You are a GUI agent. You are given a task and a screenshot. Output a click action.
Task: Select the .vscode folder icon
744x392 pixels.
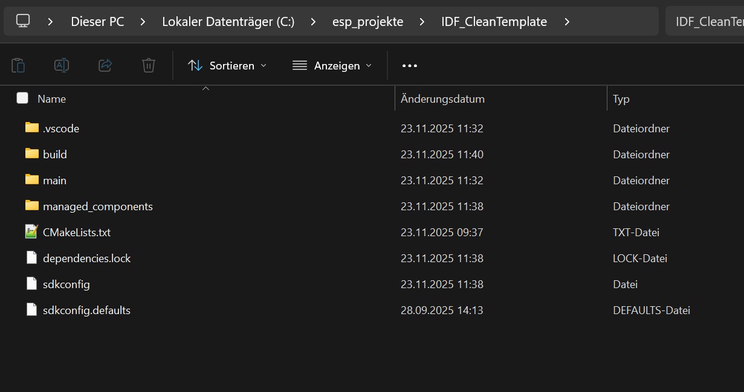(32, 128)
